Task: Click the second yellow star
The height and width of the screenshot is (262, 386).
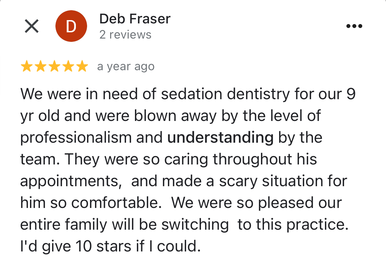Action: click(x=40, y=67)
